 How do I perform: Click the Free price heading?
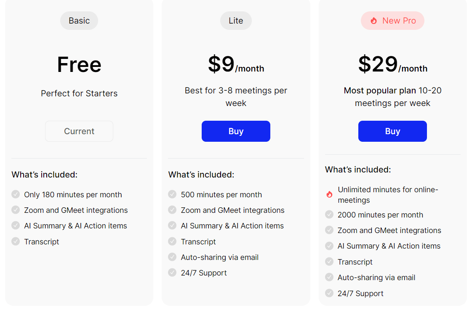[x=79, y=65]
